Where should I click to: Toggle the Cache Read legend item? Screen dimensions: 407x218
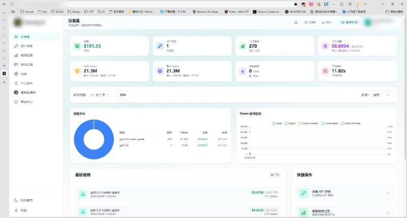tap(329, 123)
